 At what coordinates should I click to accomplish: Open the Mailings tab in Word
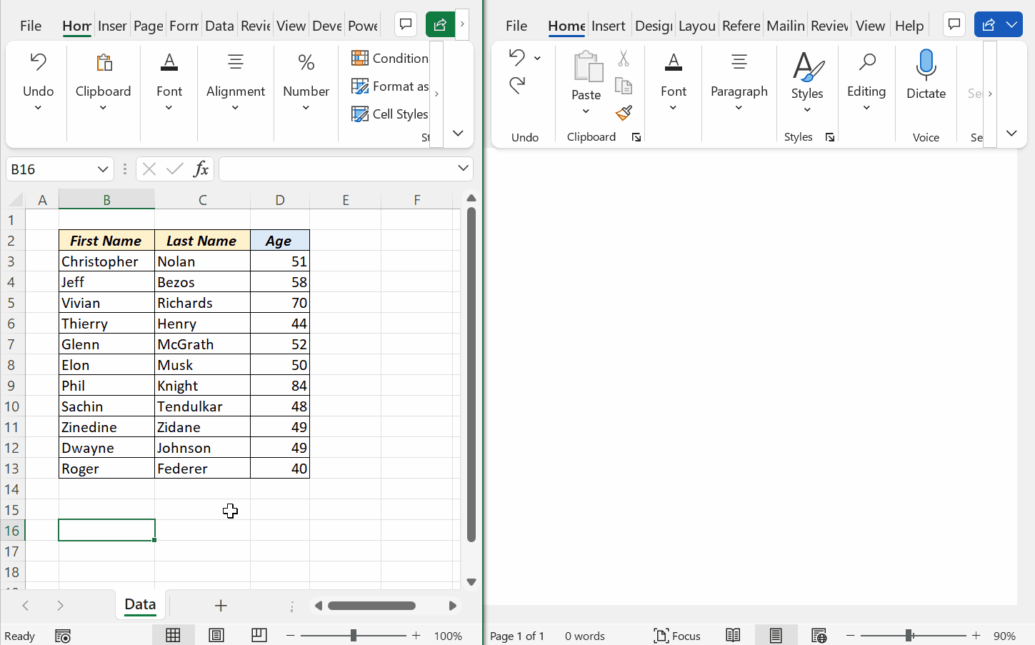785,25
